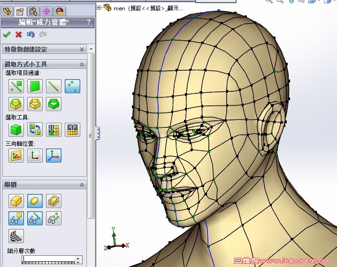Cancel edit with the red X

(19, 34)
